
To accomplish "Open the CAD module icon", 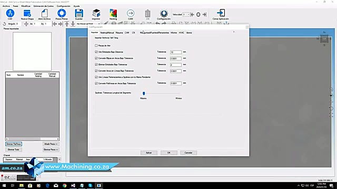I will [10, 13].
